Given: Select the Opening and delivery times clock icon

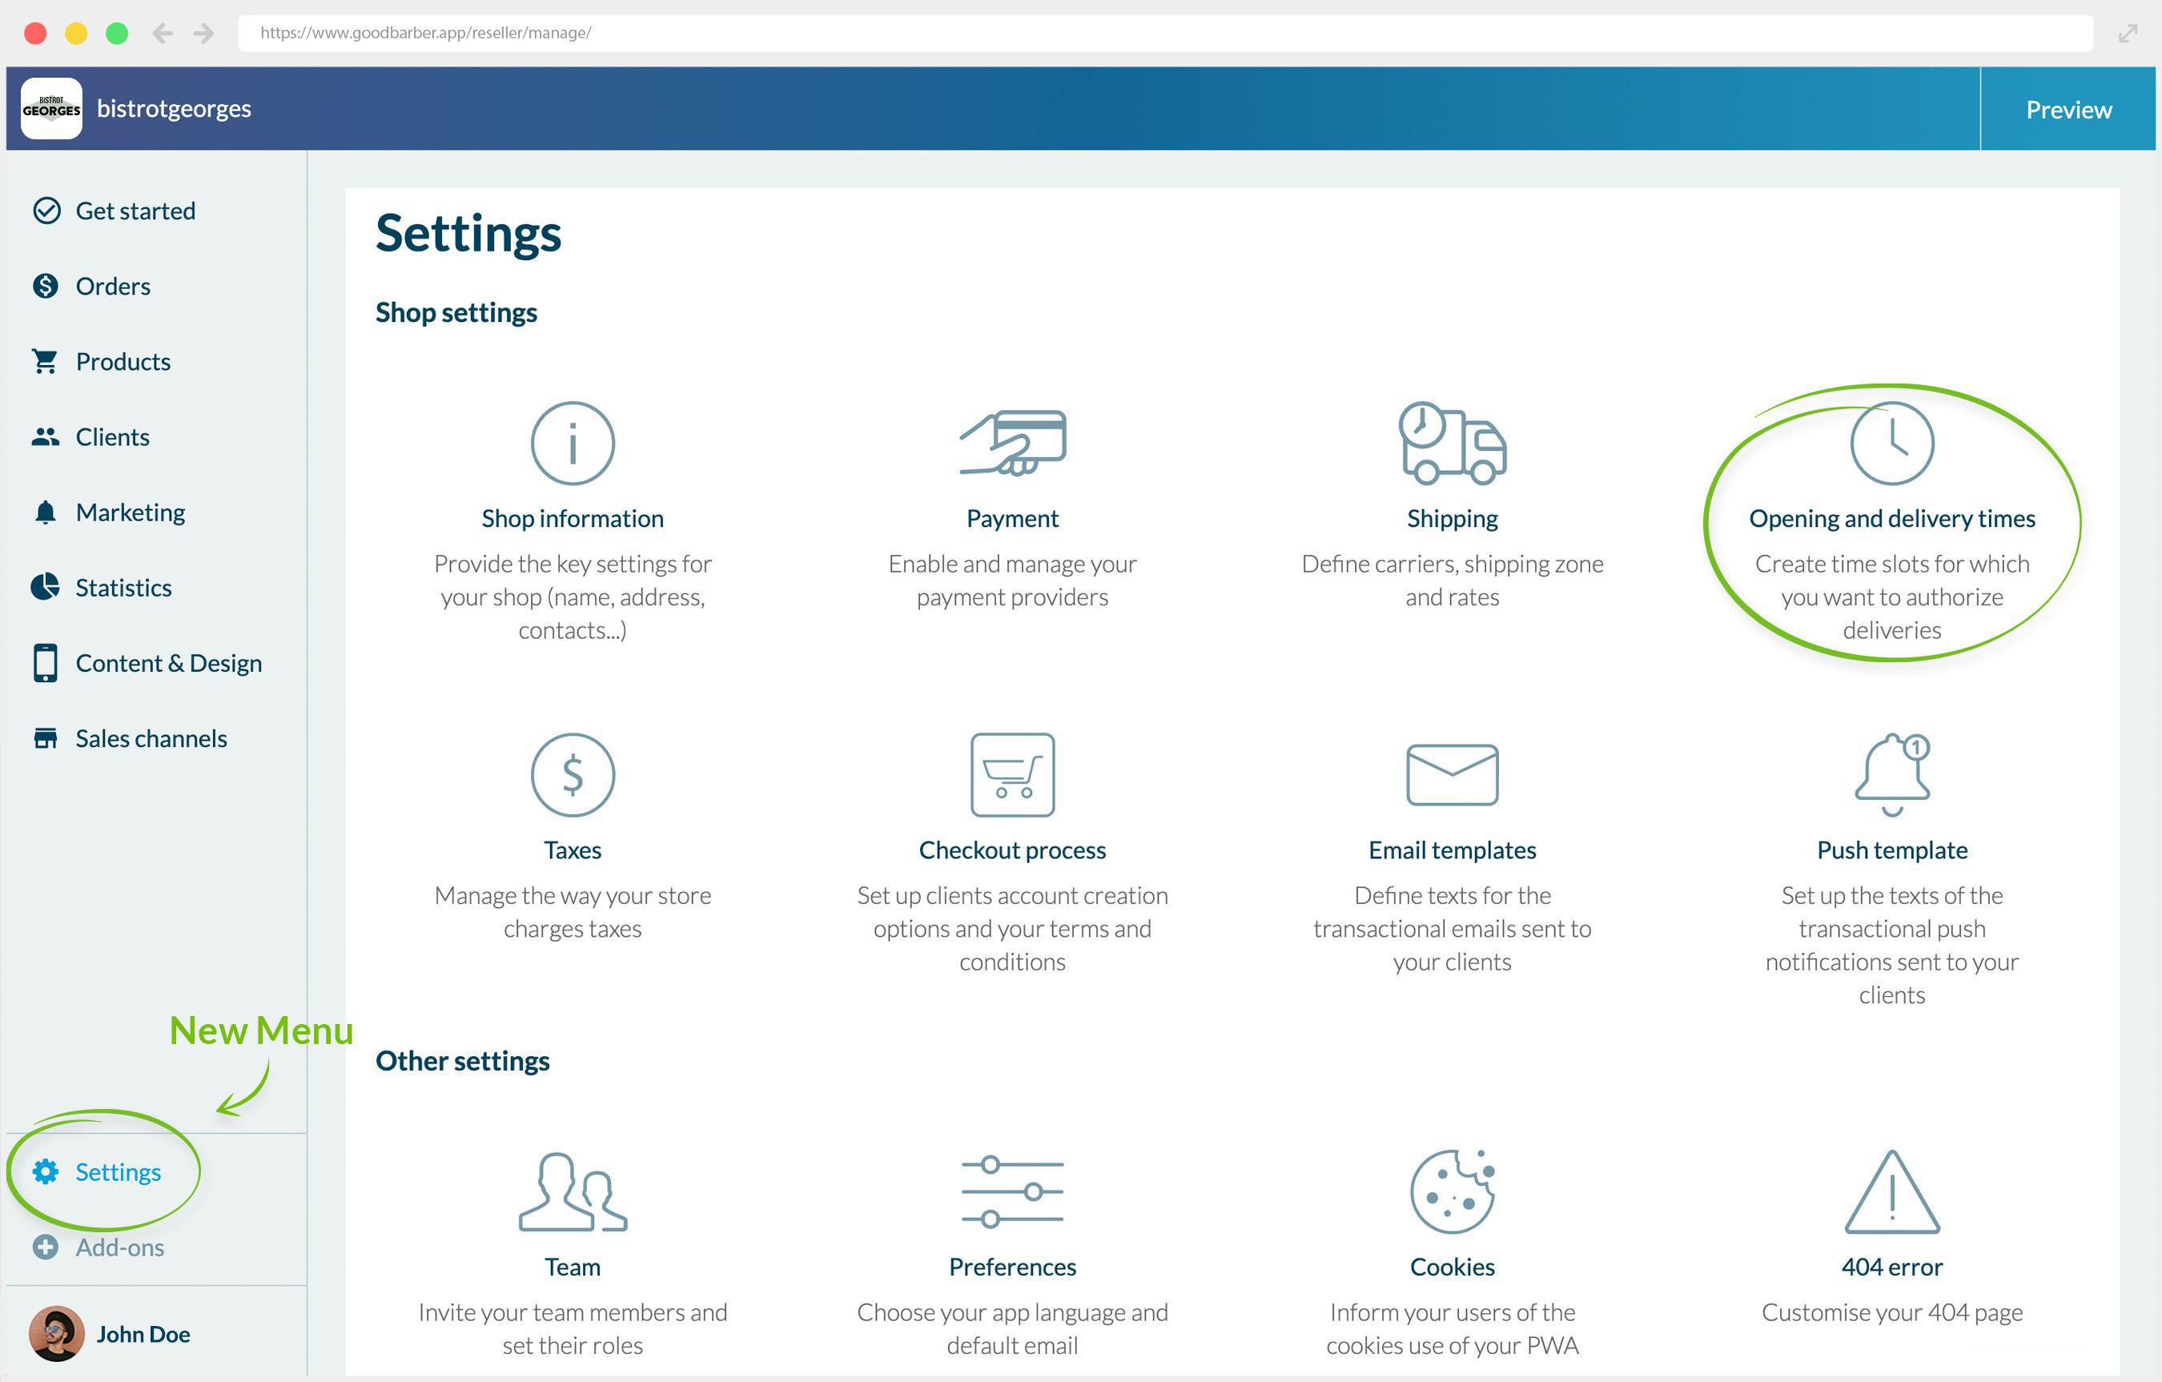Looking at the screenshot, I should click(1891, 443).
